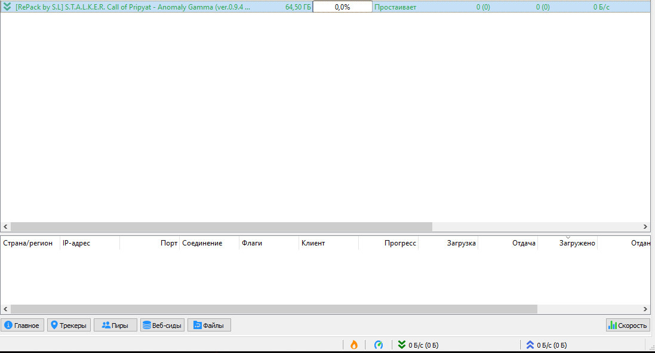Click right arrow of torrent list scrollbar
The image size is (655, 353).
click(645, 227)
